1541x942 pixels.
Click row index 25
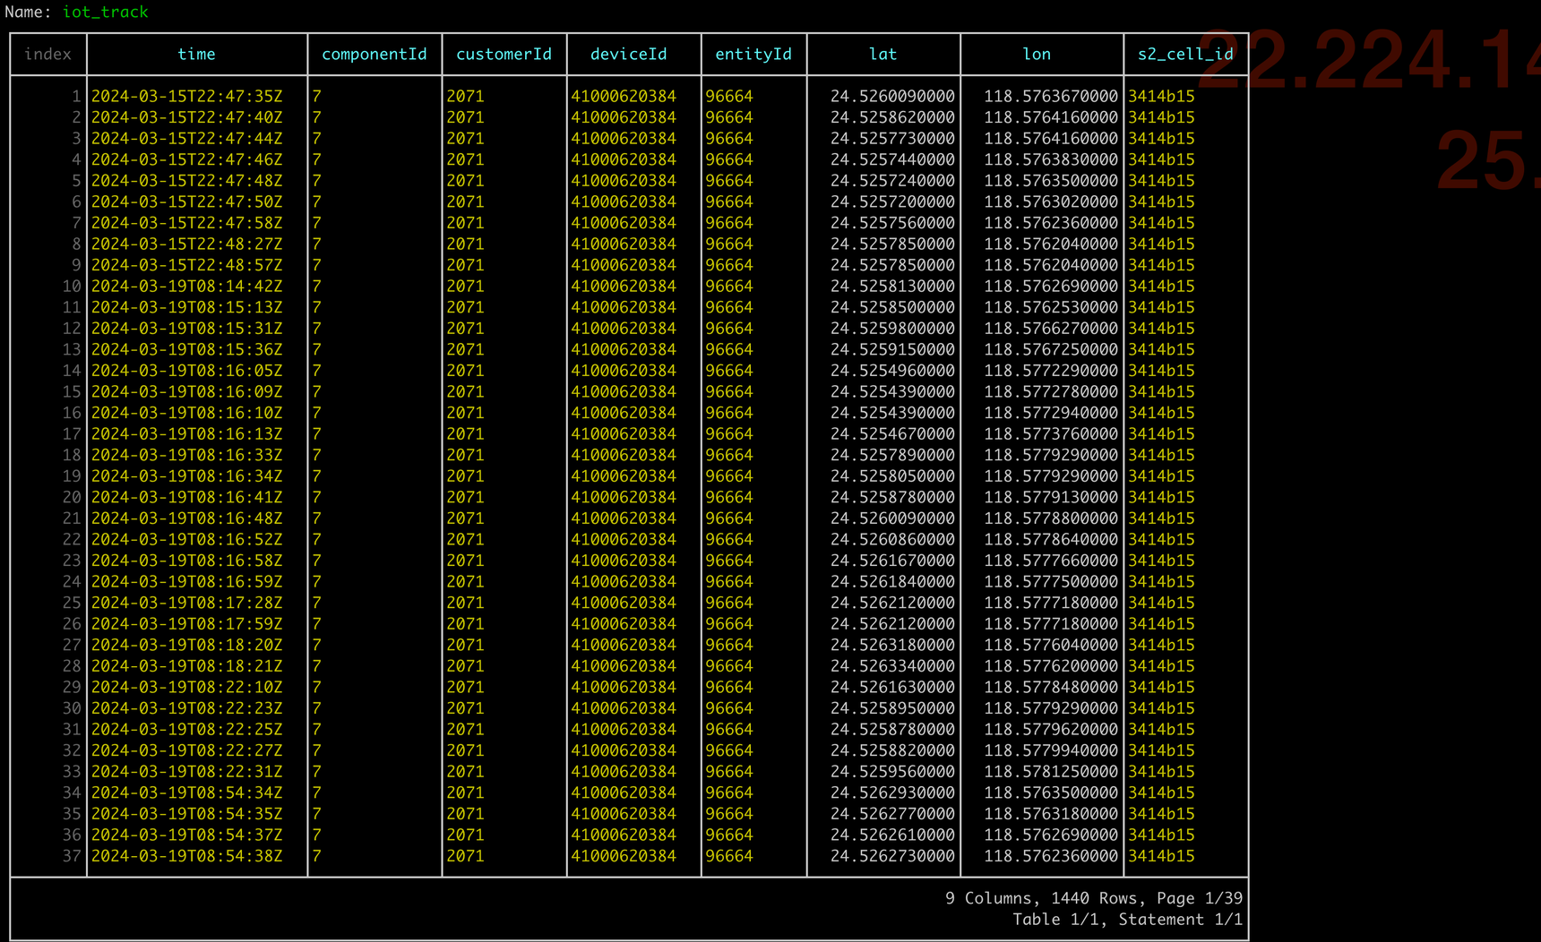(x=72, y=604)
